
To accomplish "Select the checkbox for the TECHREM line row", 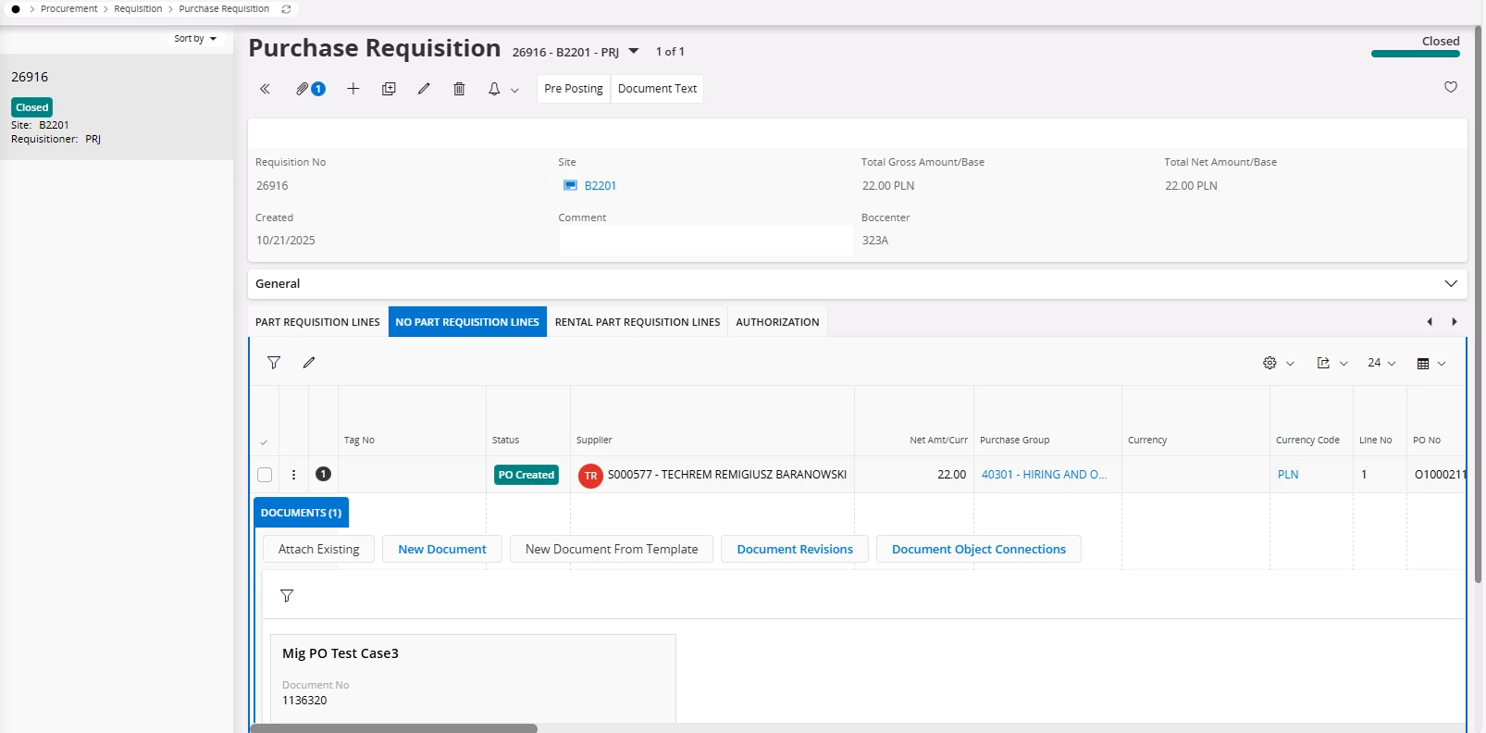I will (x=265, y=475).
